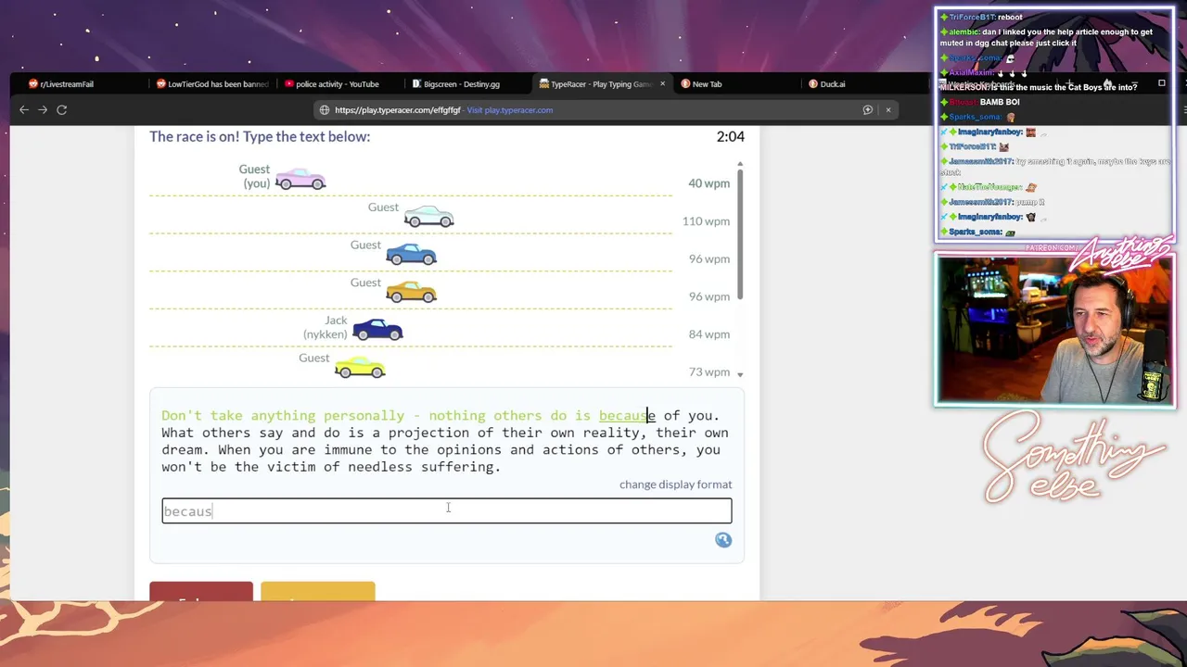Switch to the r/LivestreamFail tab
1187x667 pixels.
(67, 83)
